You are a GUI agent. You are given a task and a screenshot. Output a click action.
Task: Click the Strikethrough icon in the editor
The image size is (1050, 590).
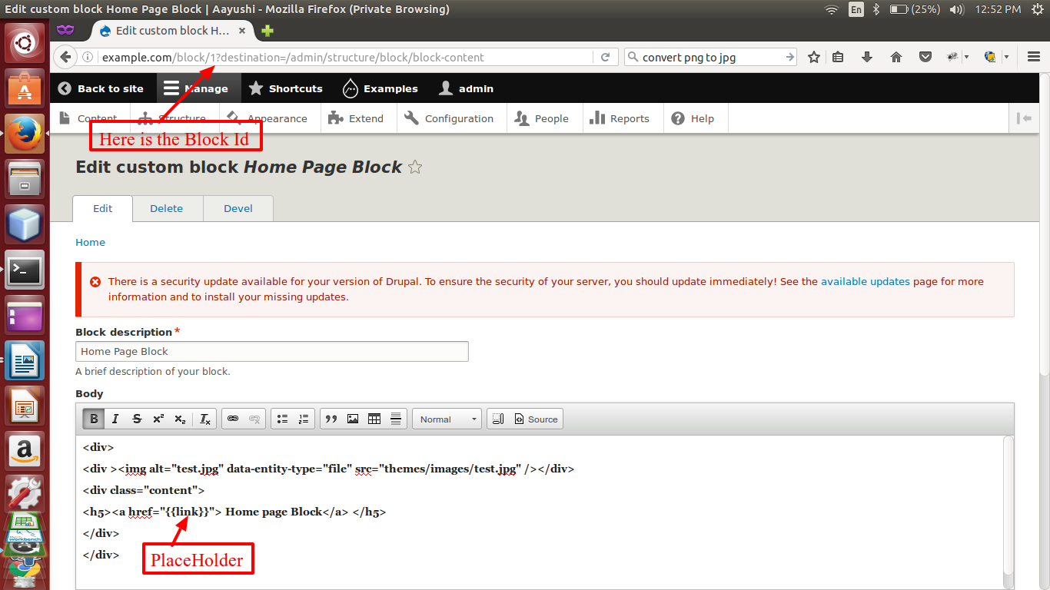(137, 419)
